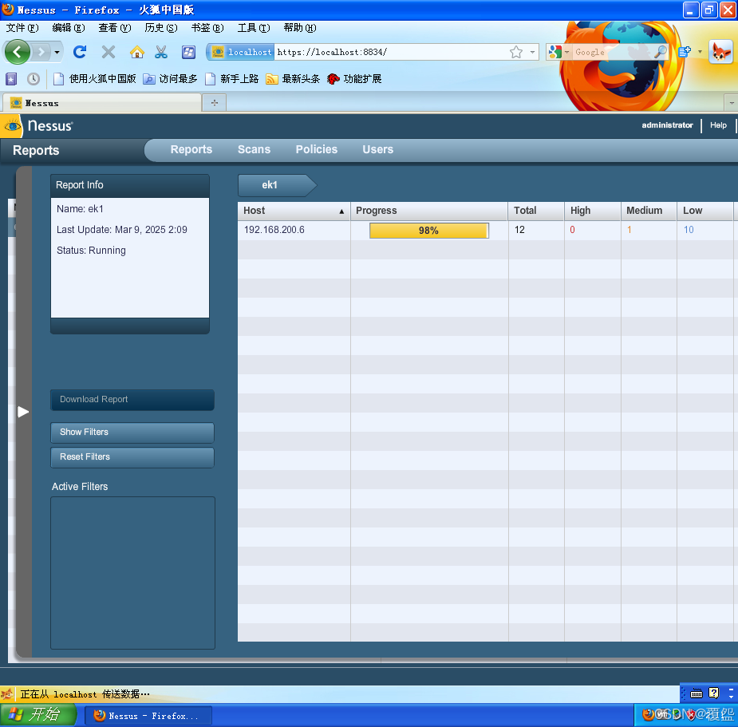Switch to the Policies navigation tab
This screenshot has width=738, height=727.
click(x=316, y=149)
